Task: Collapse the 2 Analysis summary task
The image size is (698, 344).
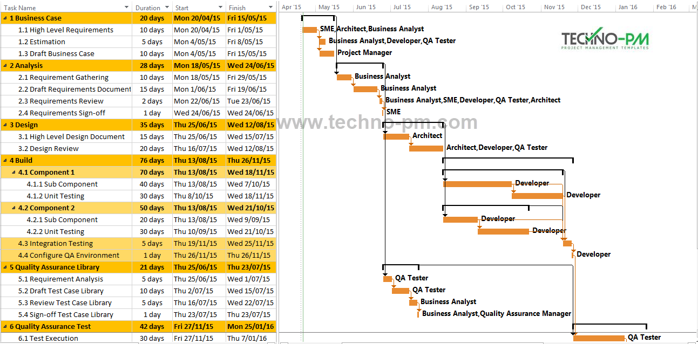Action: point(5,66)
